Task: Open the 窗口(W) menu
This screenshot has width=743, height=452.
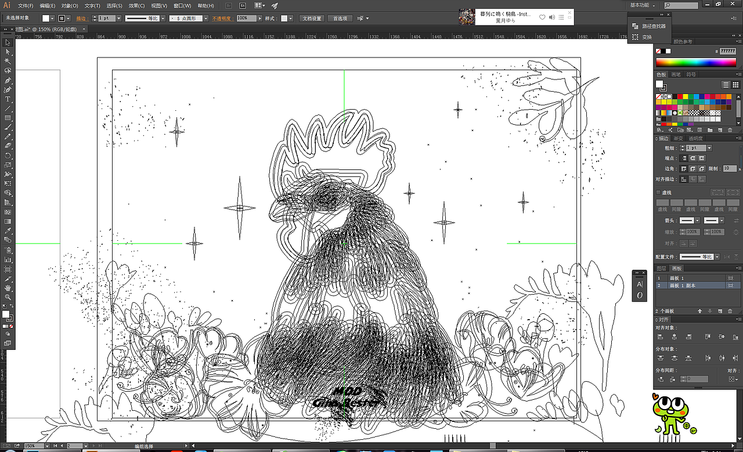Action: point(182,5)
